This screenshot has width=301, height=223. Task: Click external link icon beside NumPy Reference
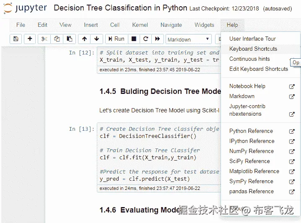point(292,152)
